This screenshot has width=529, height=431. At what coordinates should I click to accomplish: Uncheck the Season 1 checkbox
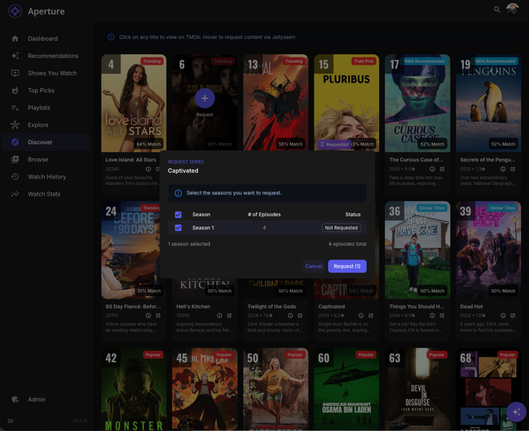[178, 228]
